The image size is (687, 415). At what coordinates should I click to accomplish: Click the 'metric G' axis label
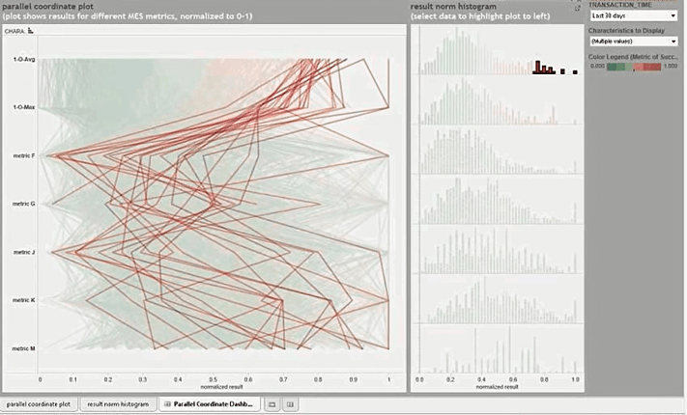[23, 204]
